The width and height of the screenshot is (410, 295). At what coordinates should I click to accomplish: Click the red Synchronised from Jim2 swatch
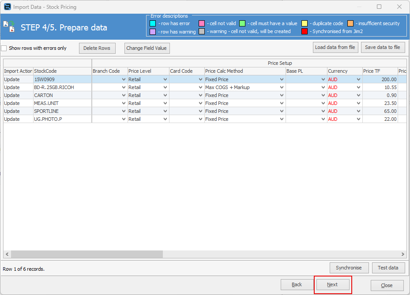coord(305,31)
